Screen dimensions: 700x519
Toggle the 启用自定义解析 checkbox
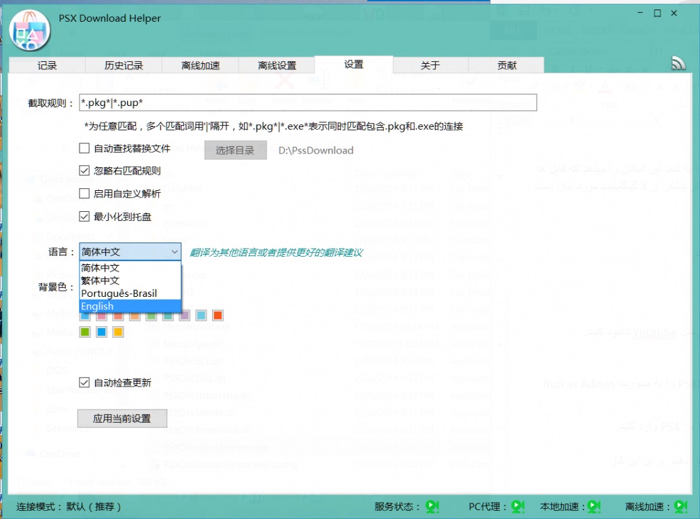pos(84,194)
